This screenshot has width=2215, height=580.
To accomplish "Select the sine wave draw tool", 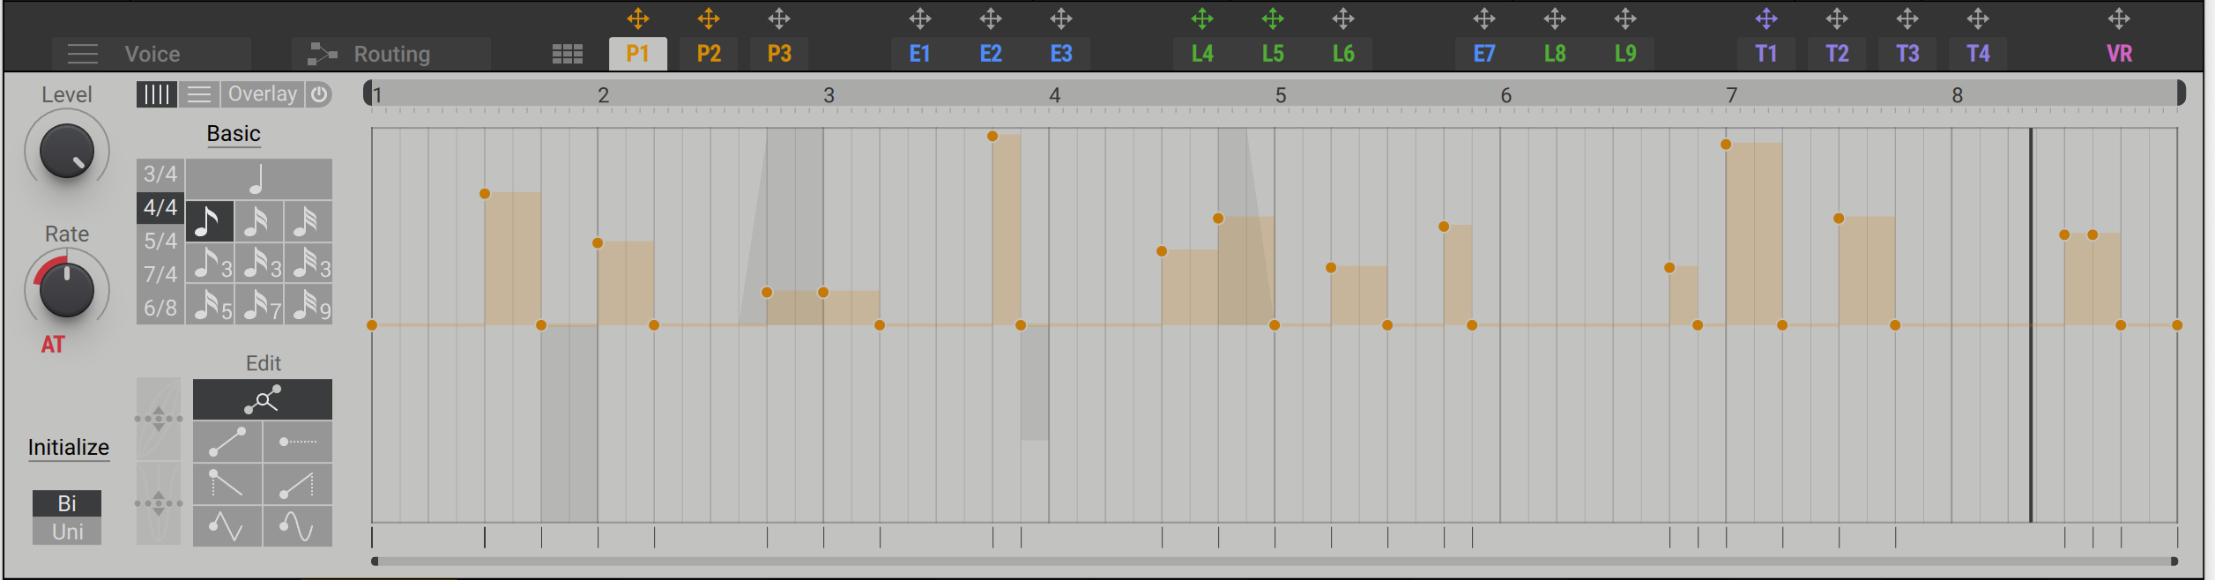I will click(x=297, y=527).
